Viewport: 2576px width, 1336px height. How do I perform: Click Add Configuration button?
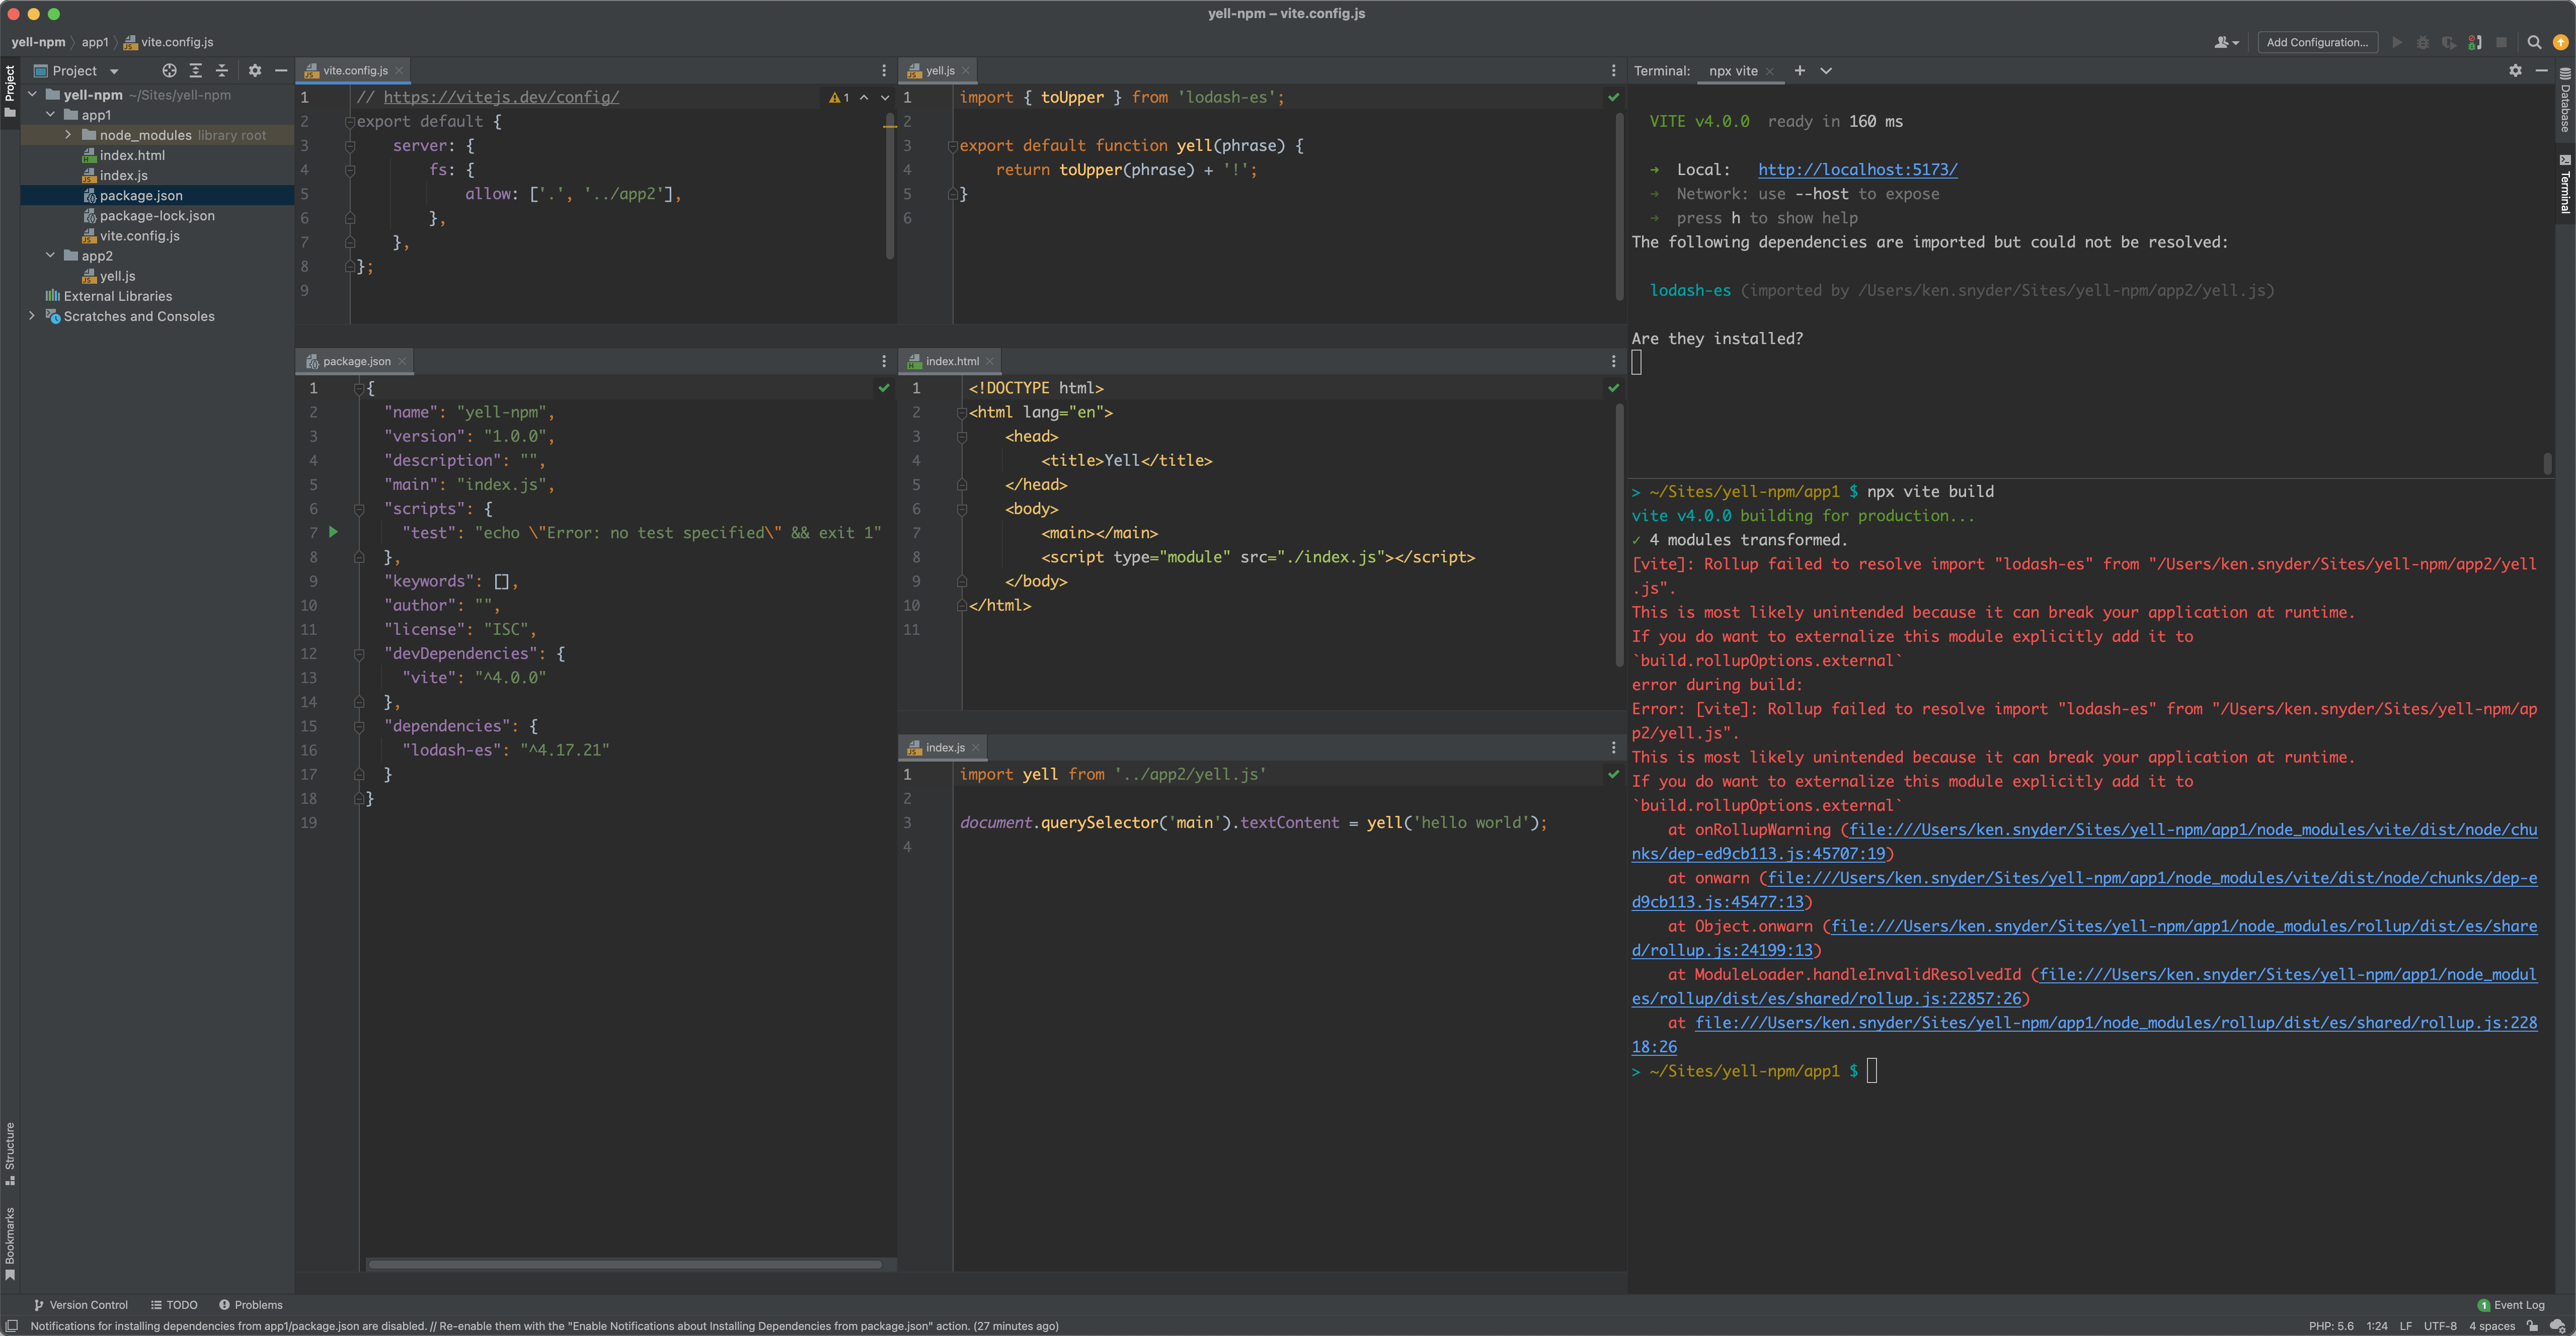[2317, 42]
